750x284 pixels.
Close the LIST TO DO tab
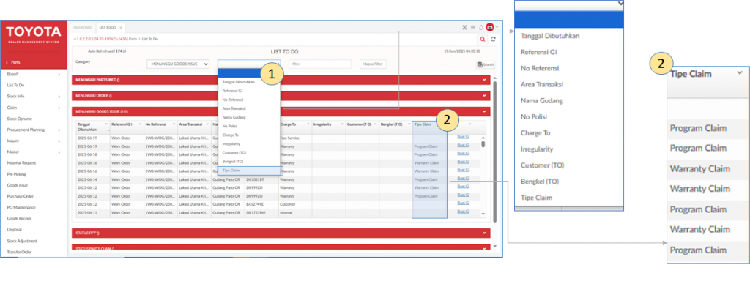(121, 28)
